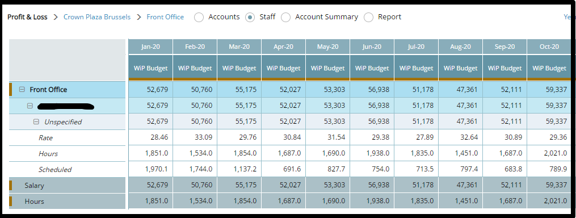Select the Account Summary radio button
This screenshot has height=218, width=576.
pos(286,17)
